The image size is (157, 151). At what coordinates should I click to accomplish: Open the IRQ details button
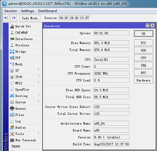click(x=144, y=65)
